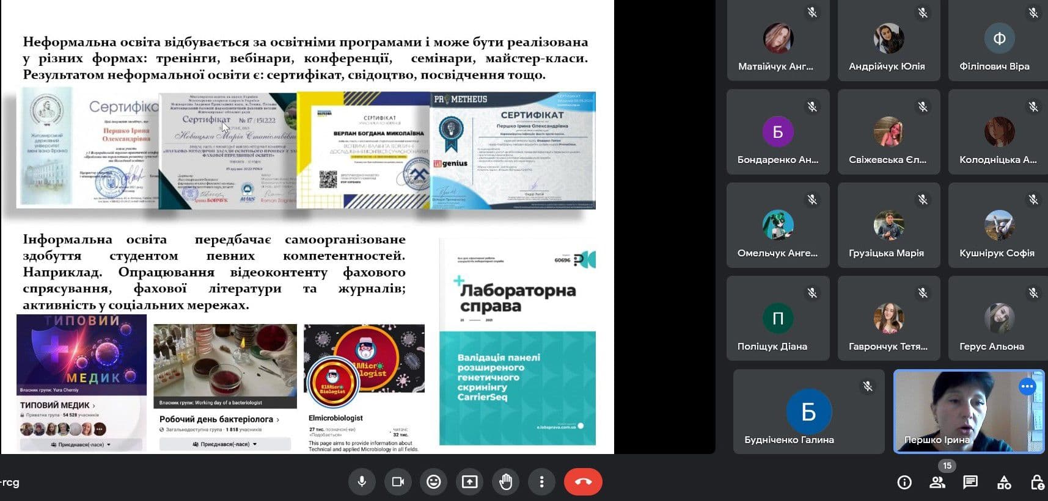Click the Першко Ірина name label
This screenshot has height=501, width=1048.
(937, 439)
